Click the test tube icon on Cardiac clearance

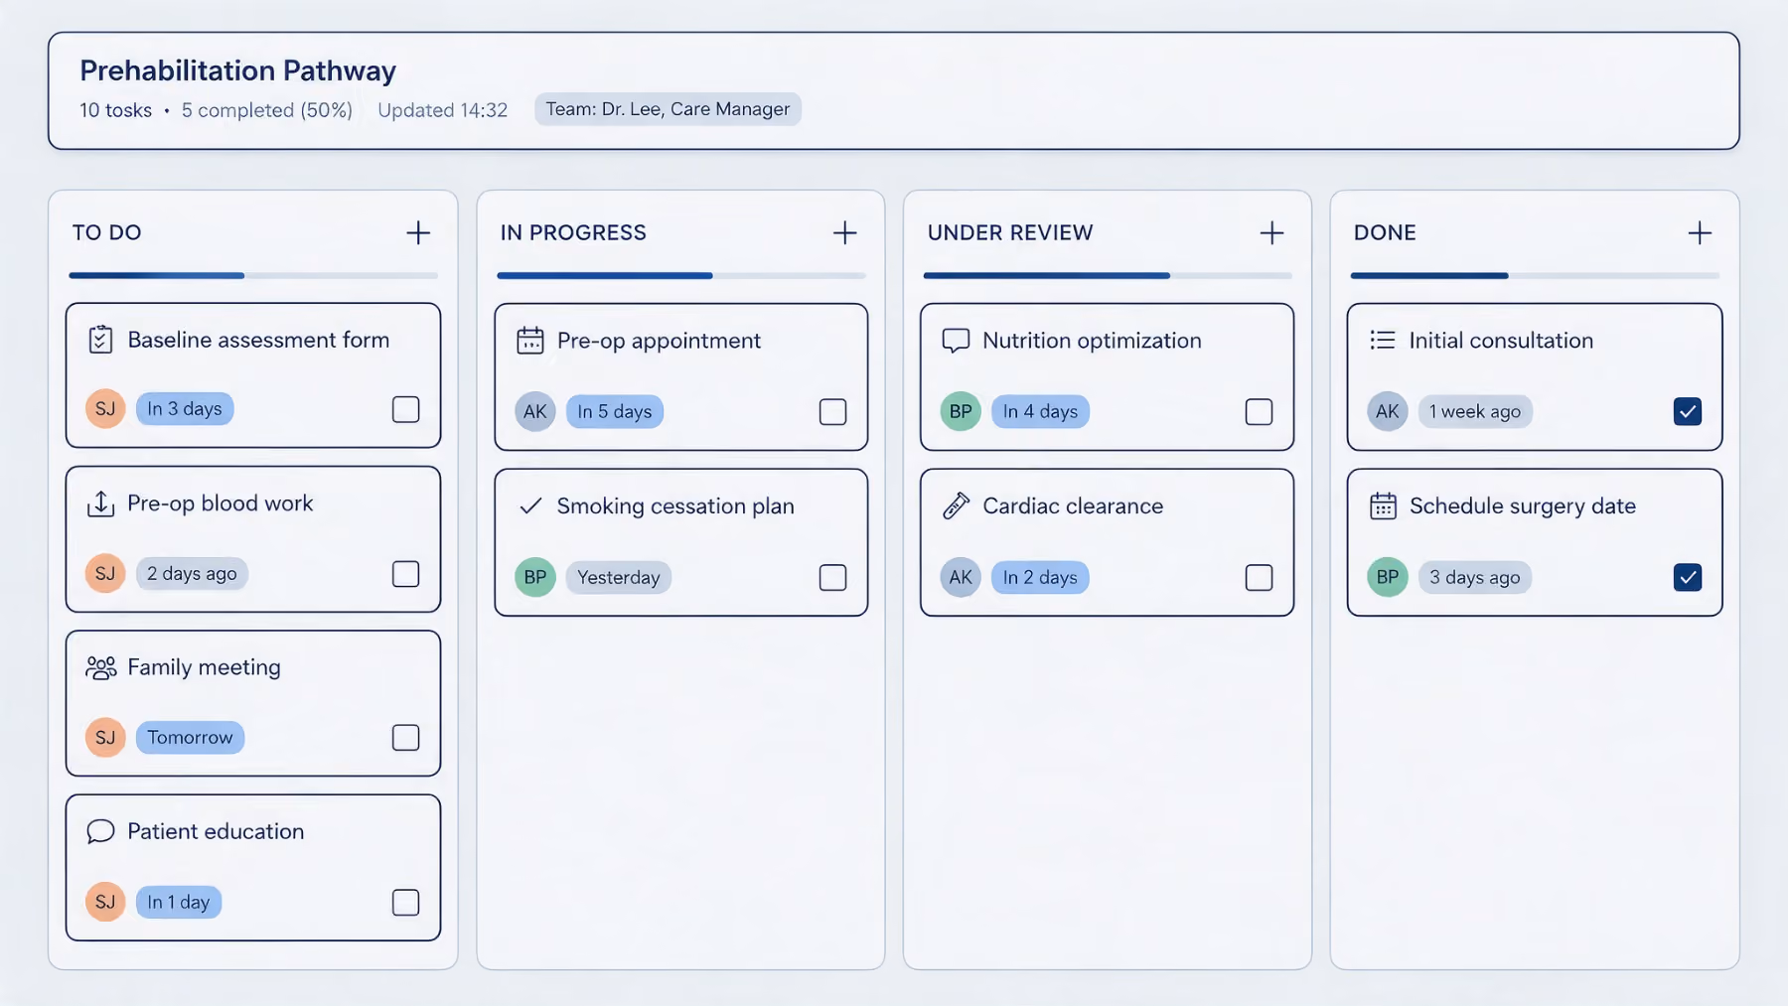click(x=956, y=505)
